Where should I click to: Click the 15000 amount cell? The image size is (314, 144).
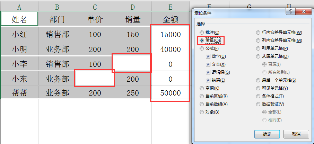171,34
